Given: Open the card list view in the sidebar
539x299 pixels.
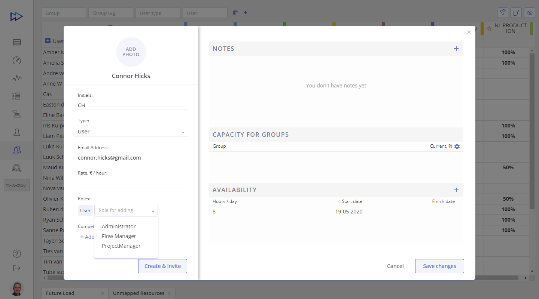Looking at the screenshot, I should [16, 42].
